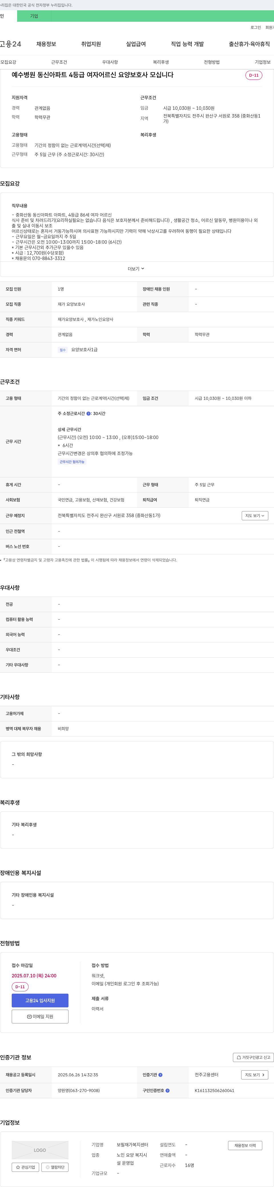Open the 채용정보 이력 button
The image size is (274, 1187).
coord(245,1146)
